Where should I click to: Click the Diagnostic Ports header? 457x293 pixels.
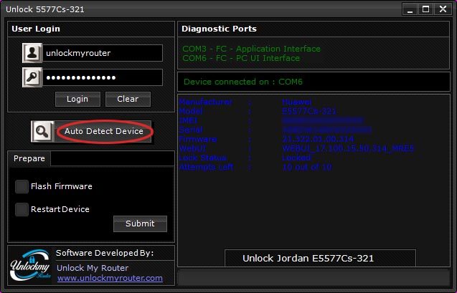(x=220, y=29)
